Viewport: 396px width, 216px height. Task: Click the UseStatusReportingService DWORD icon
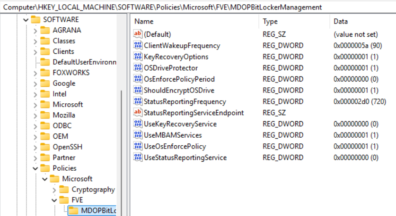[x=138, y=158]
